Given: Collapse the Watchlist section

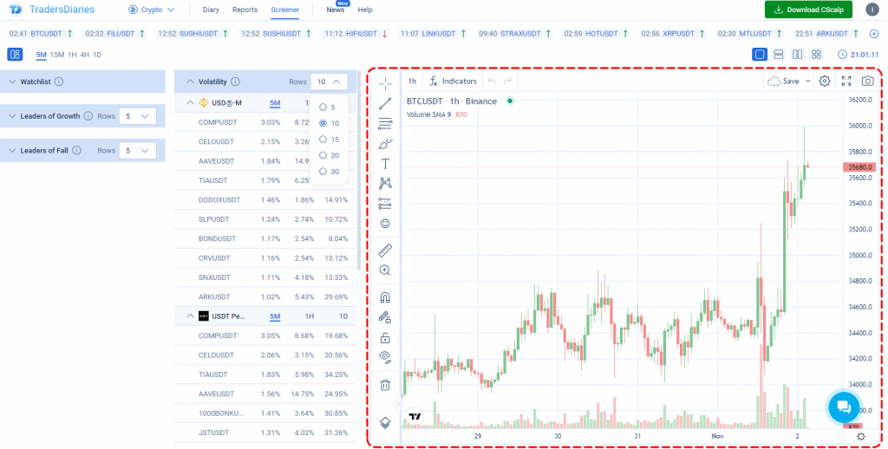Looking at the screenshot, I should pos(12,81).
